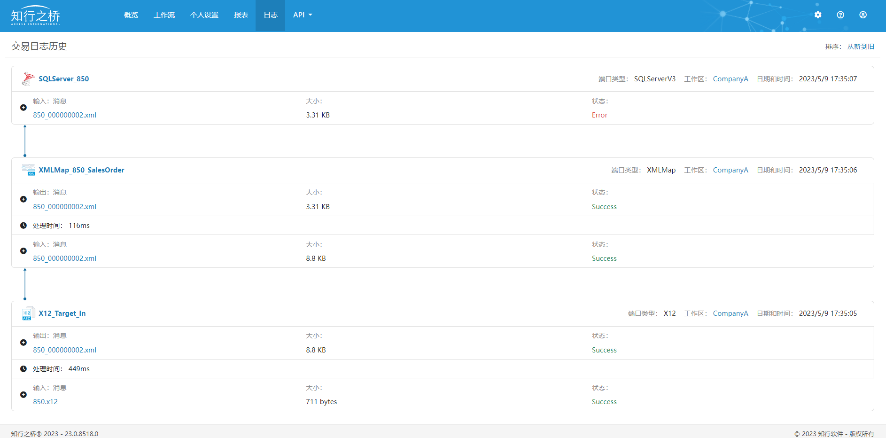Image resolution: width=886 pixels, height=438 pixels.
Task: Open the user account profile icon
Action: coord(863,15)
